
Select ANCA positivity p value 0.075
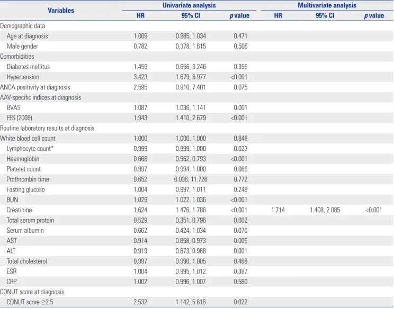[240, 87]
